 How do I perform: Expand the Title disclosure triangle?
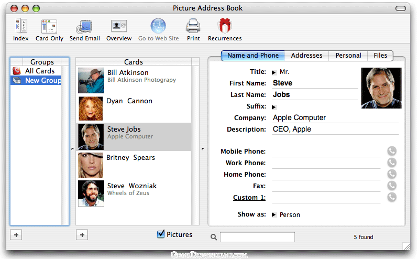(274, 72)
